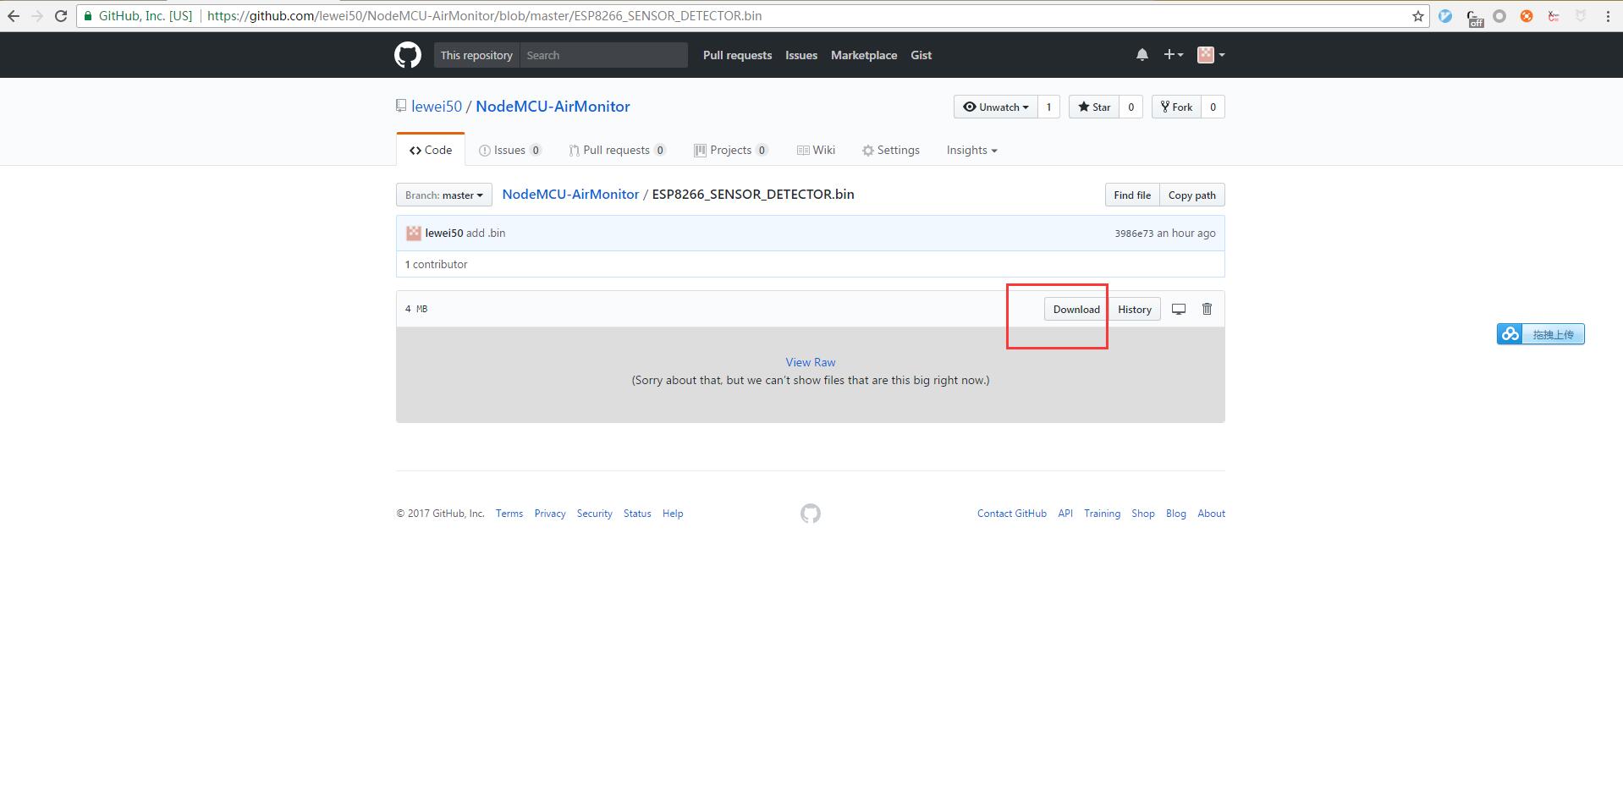Open the Unwatch dropdown
The image size is (1623, 808).
click(995, 107)
